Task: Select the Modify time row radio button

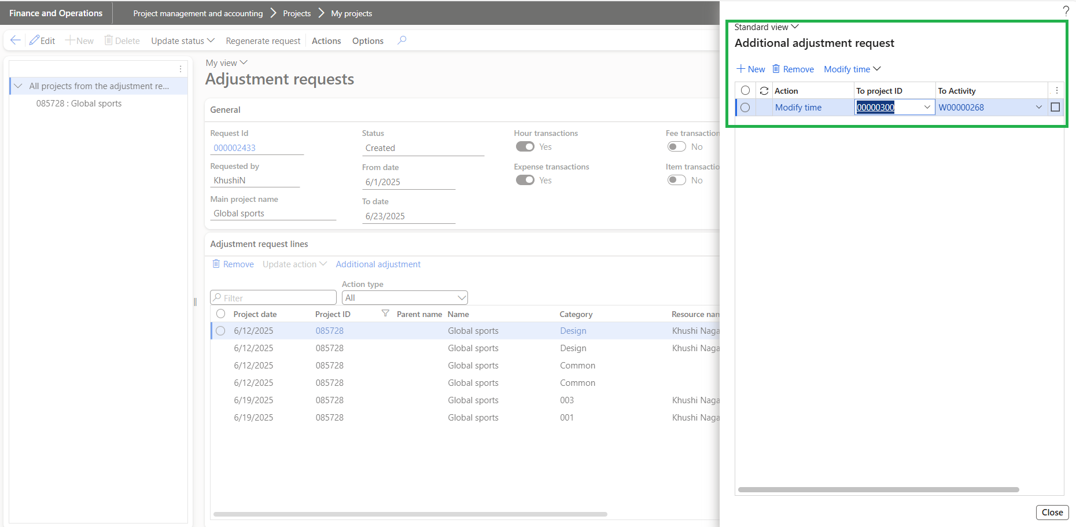Action: pos(745,108)
